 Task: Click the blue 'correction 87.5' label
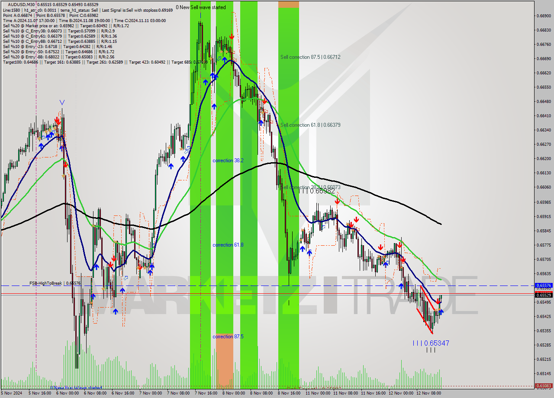pos(228,337)
